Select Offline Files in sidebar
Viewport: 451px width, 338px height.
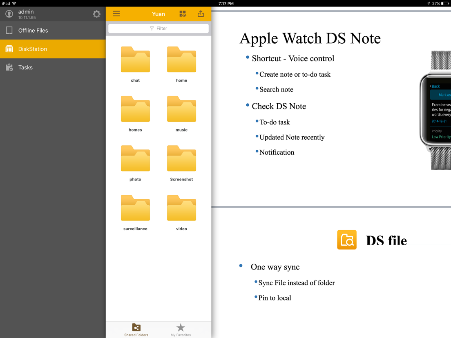(53, 31)
